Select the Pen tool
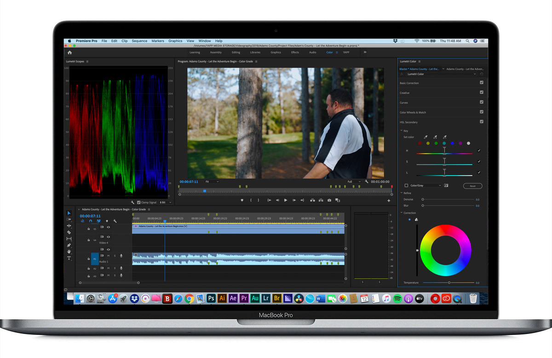Screen dimensions: 552x358 (x=69, y=245)
